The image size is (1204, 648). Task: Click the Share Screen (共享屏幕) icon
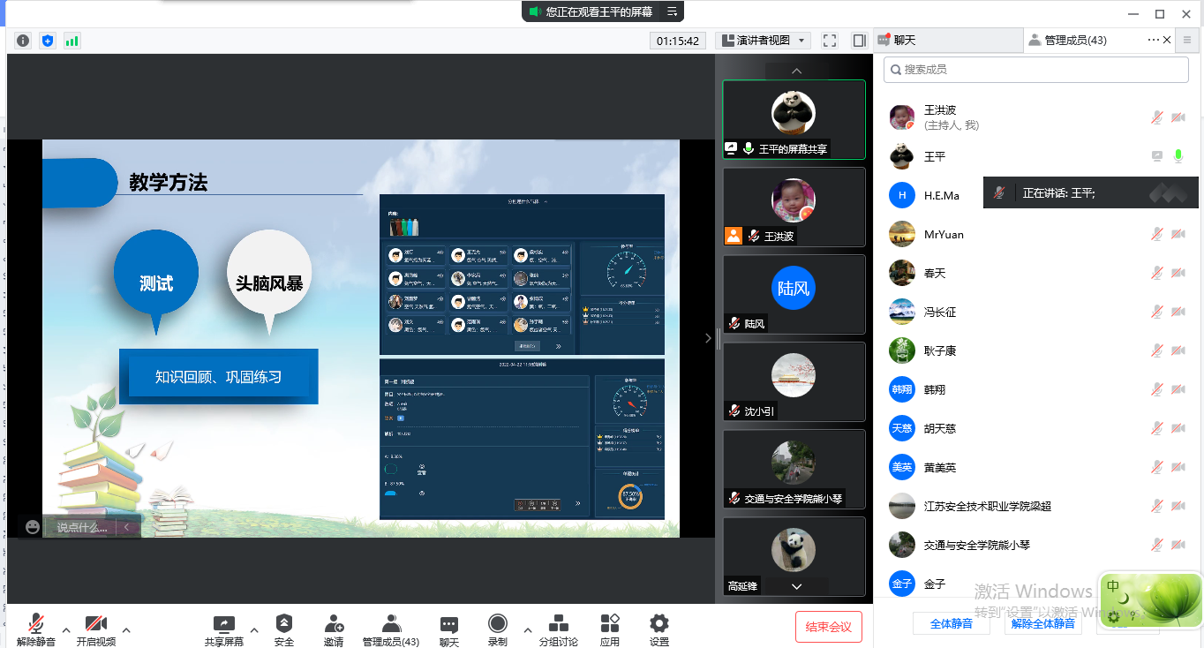pyautogui.click(x=224, y=624)
